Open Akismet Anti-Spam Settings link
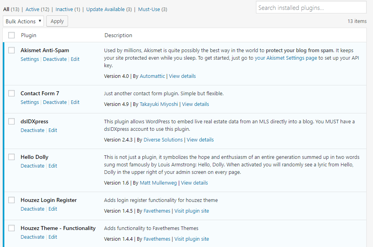 [30, 59]
